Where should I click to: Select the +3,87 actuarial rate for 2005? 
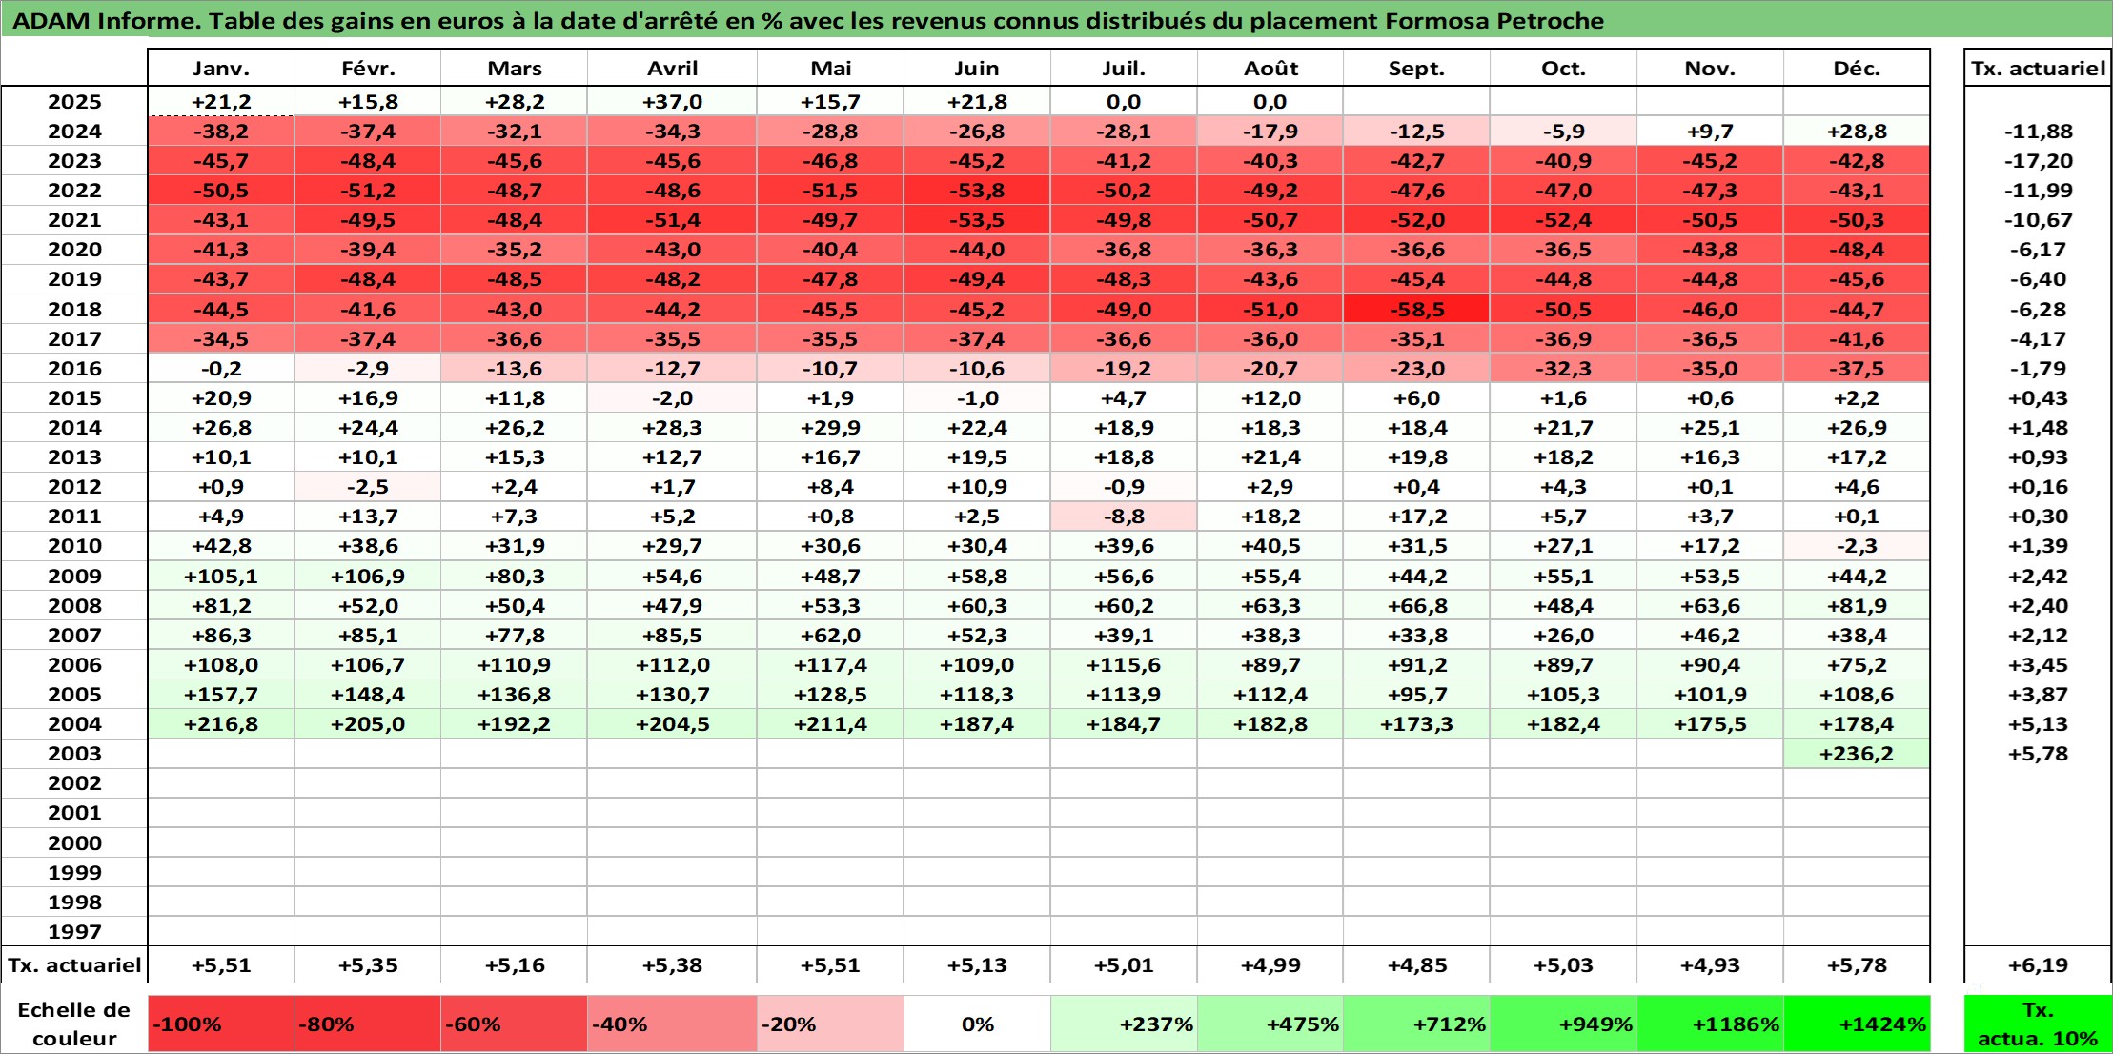(2038, 695)
